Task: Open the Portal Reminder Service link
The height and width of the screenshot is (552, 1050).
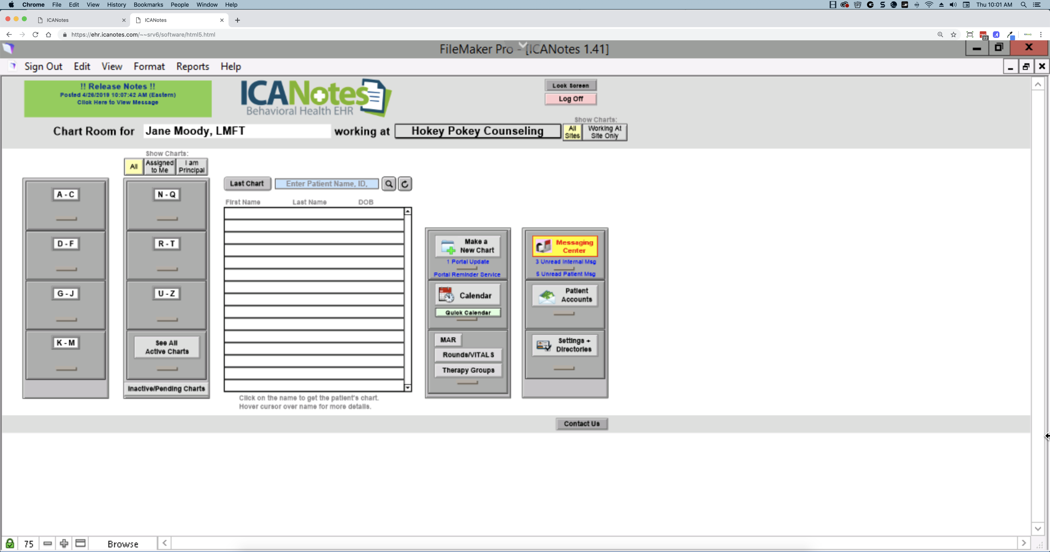Action: pos(467,274)
